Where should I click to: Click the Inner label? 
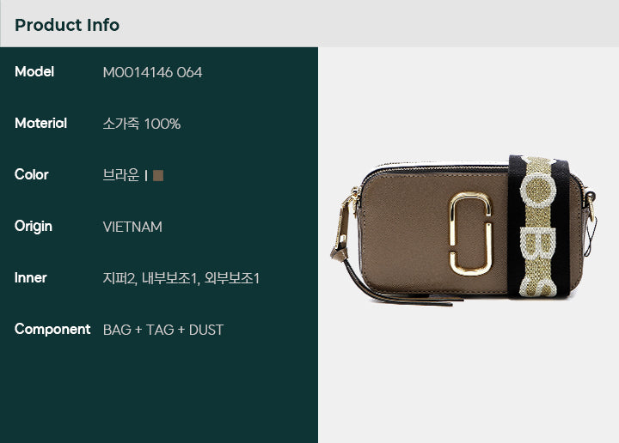tap(30, 278)
